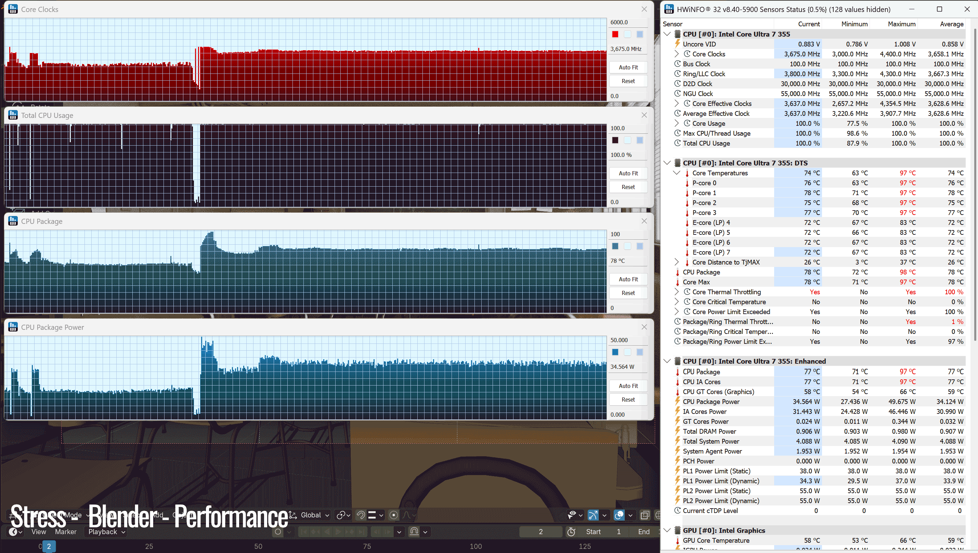Click the red graph color swatch in Core Clocks

tap(615, 34)
